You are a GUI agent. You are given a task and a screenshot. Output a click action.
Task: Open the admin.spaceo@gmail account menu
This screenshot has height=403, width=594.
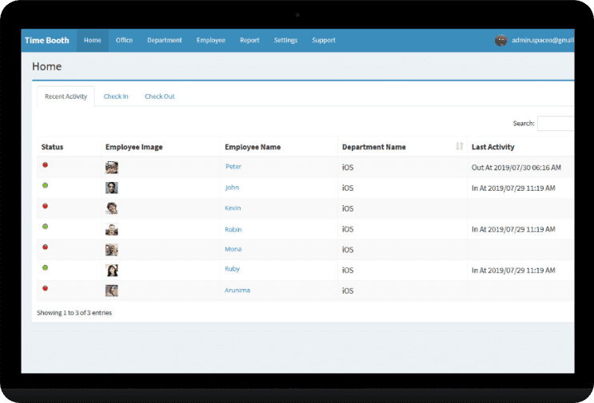coord(543,40)
